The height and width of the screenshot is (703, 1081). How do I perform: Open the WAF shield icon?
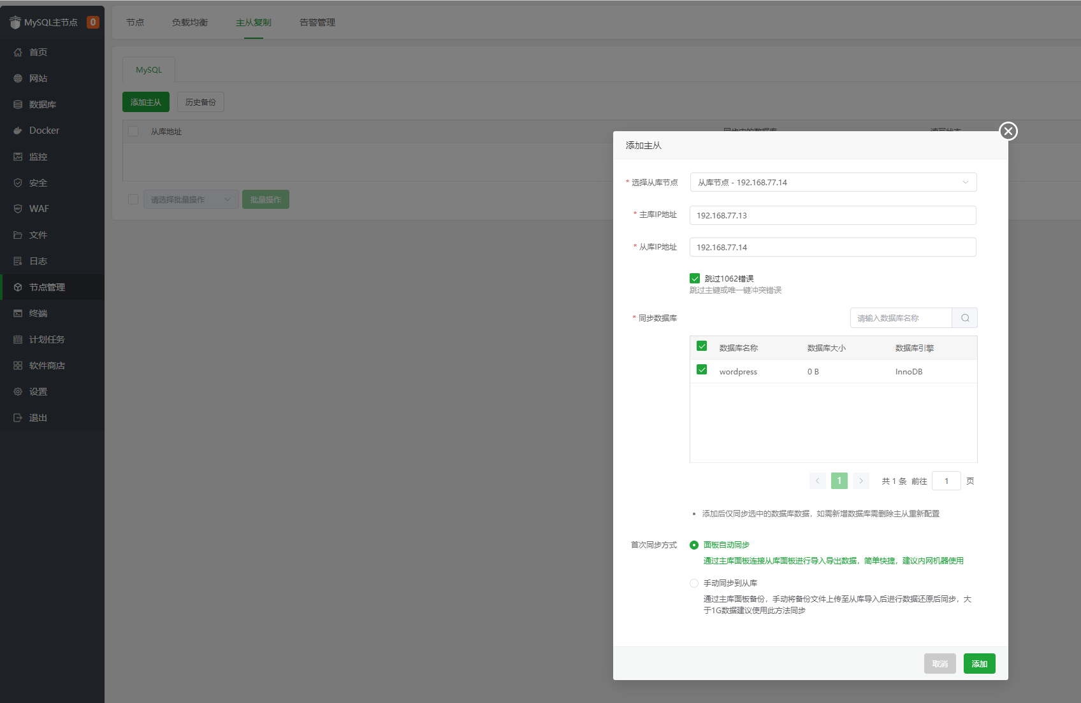[18, 209]
